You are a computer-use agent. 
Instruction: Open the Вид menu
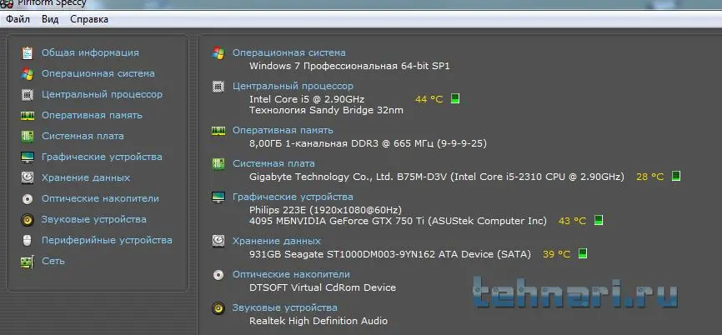click(x=50, y=19)
